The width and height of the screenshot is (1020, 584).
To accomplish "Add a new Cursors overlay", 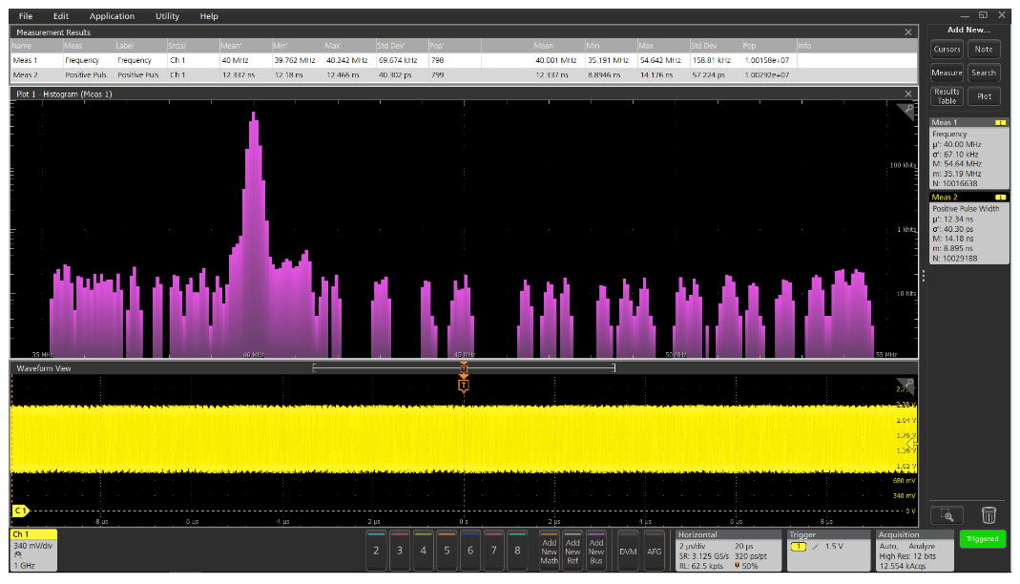I will [946, 49].
